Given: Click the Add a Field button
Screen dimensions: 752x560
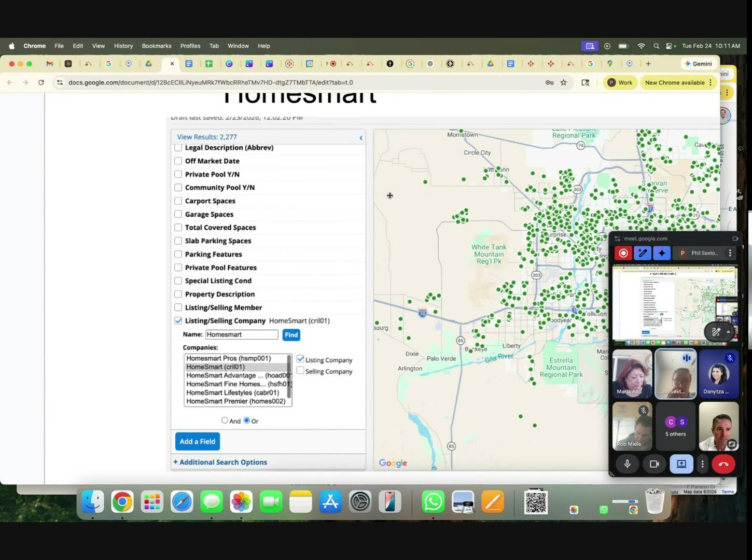Looking at the screenshot, I should (x=197, y=441).
